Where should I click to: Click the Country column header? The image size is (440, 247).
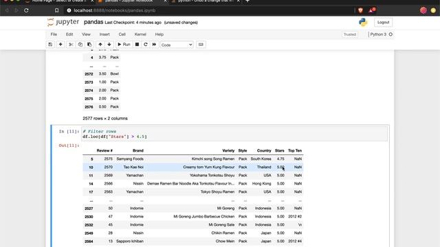click(x=264, y=150)
